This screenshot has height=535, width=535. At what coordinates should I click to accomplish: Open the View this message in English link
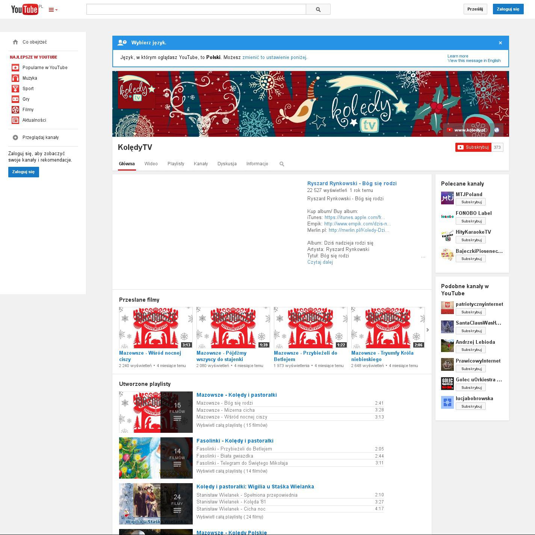[474, 60]
